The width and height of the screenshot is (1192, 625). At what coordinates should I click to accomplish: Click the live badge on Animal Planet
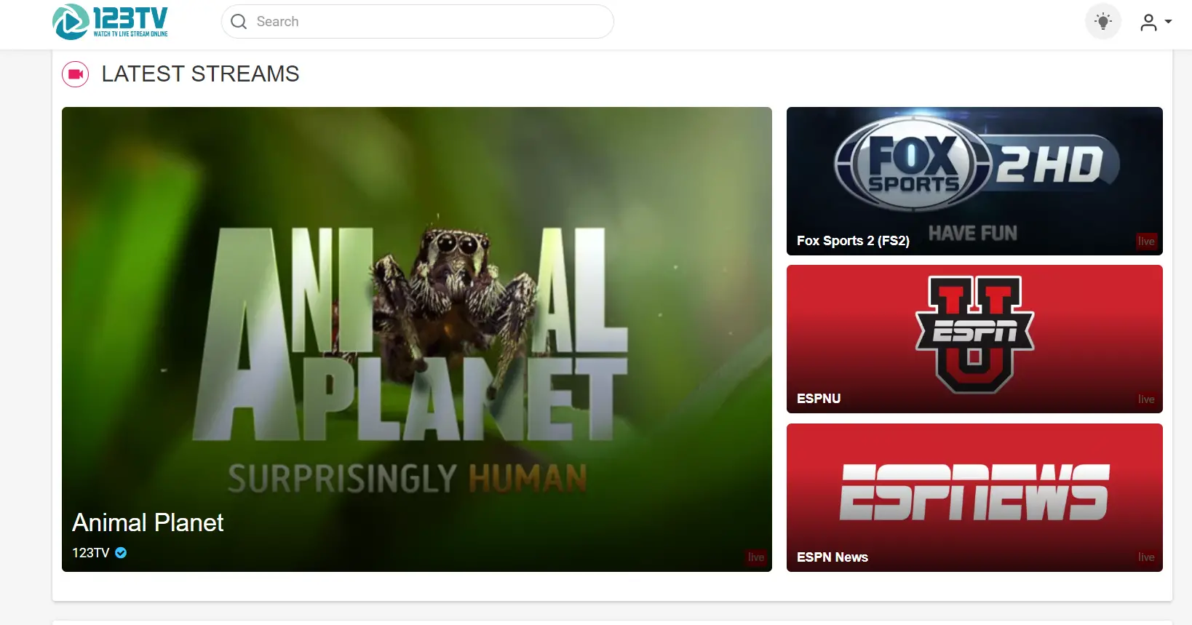pos(756,557)
